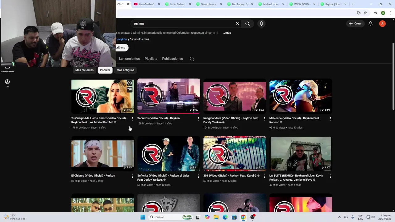Viewport: 395px width, 222px height.
Task: Select the Más recientes filter chip
Action: [84, 70]
